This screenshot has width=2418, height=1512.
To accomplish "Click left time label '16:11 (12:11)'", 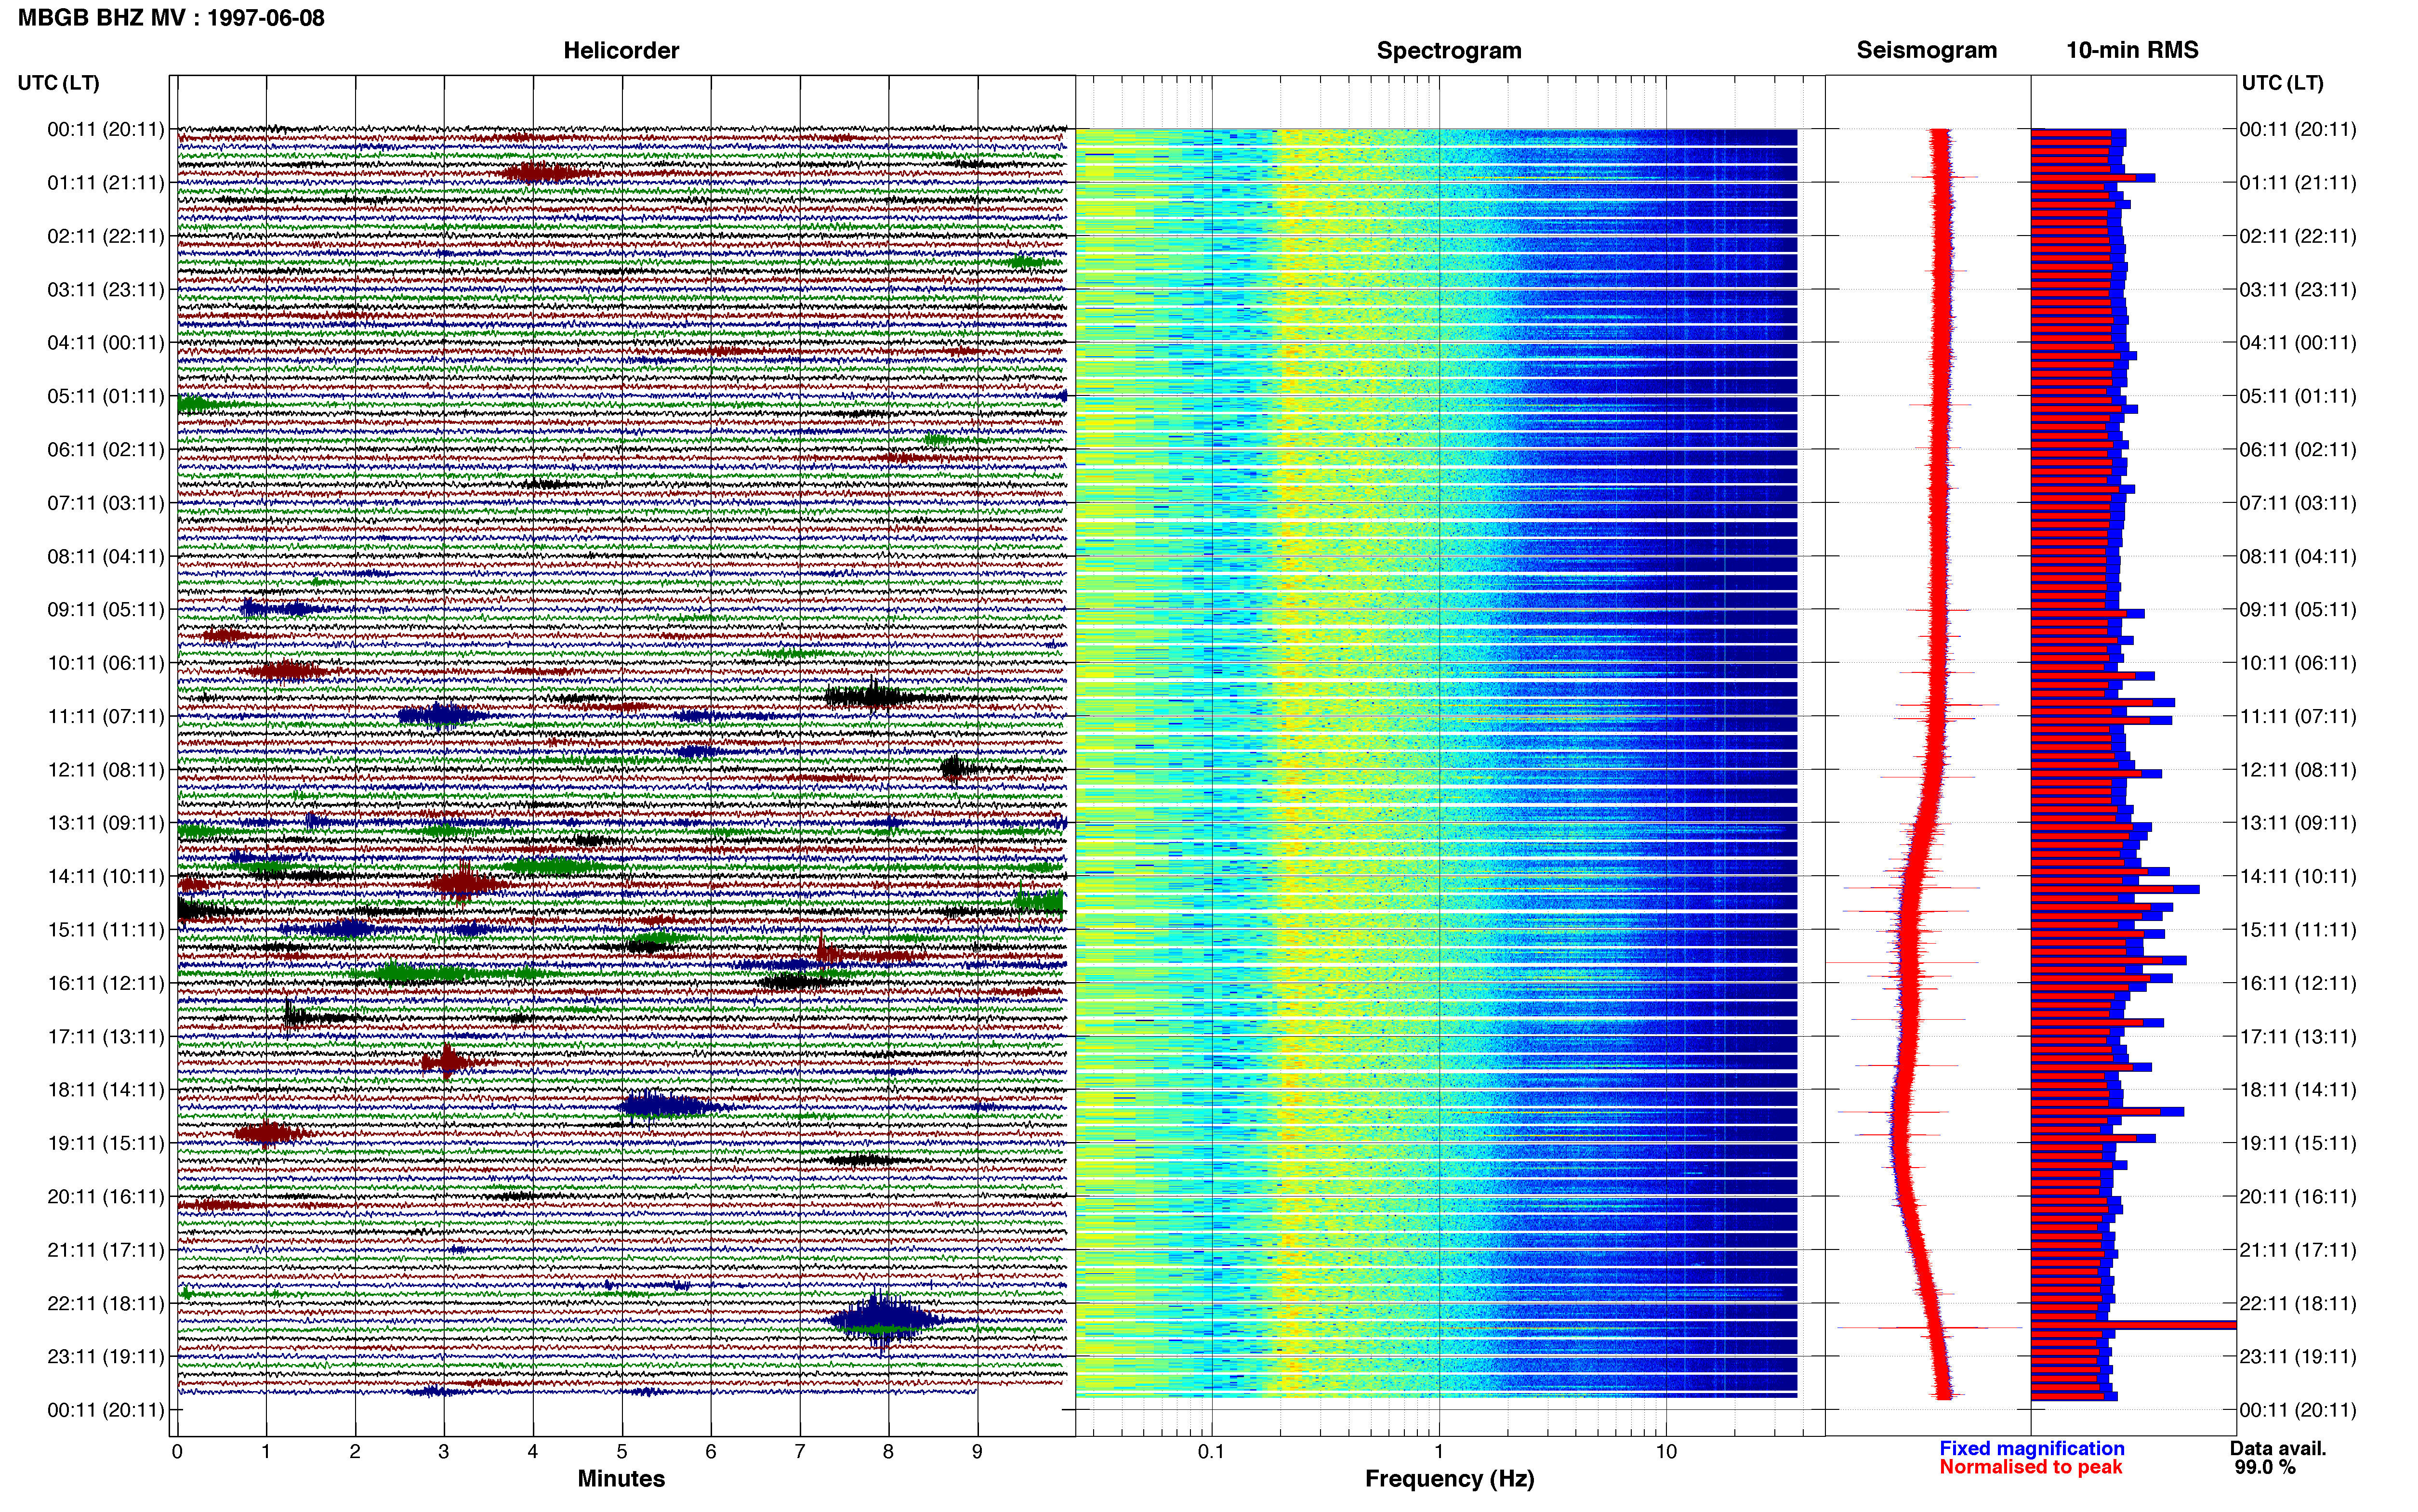I will coord(106,983).
